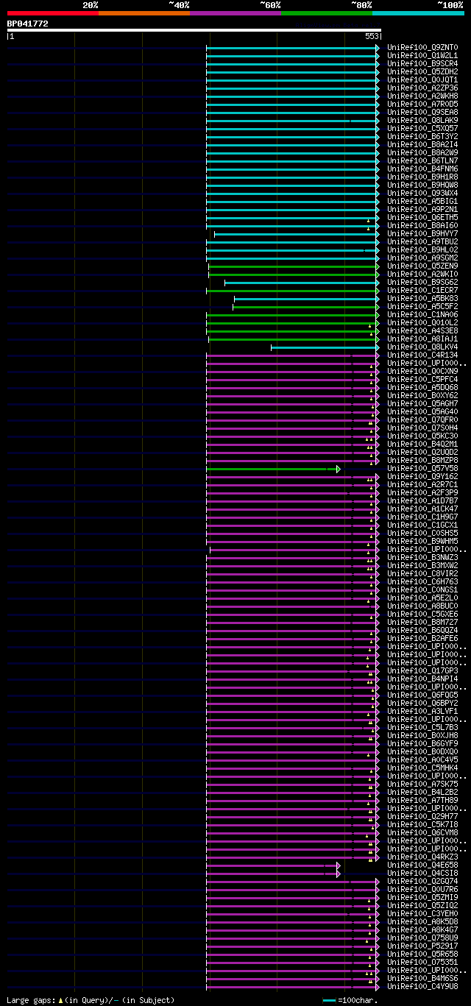Open hit UniRef100_Q9ZNT0
The width and height of the screenshot is (471, 1006).
click(x=422, y=48)
